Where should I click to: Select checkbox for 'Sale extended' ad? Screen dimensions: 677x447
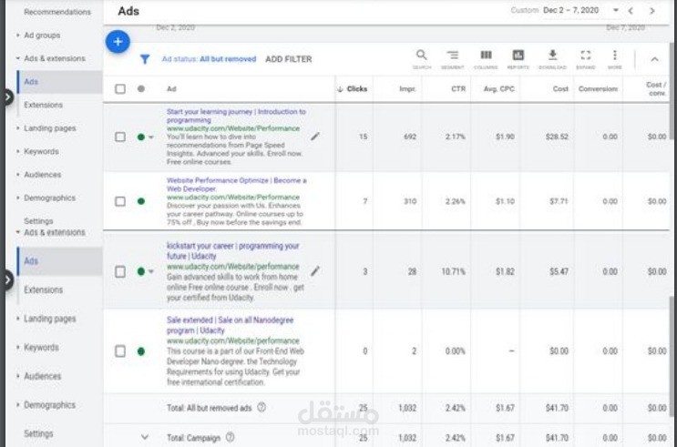(120, 351)
